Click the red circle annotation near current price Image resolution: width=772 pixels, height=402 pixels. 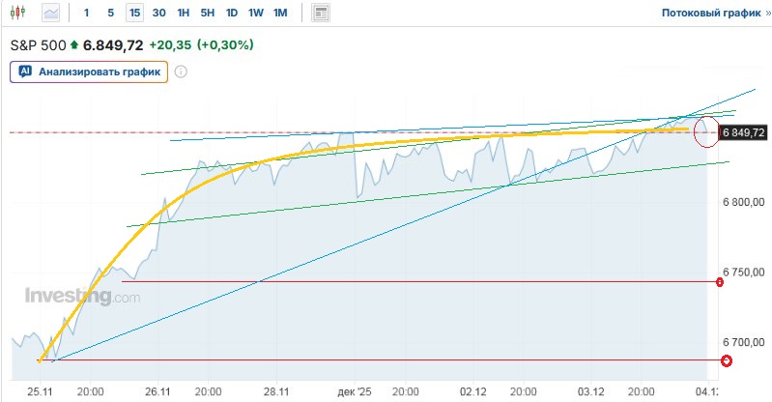pos(706,132)
